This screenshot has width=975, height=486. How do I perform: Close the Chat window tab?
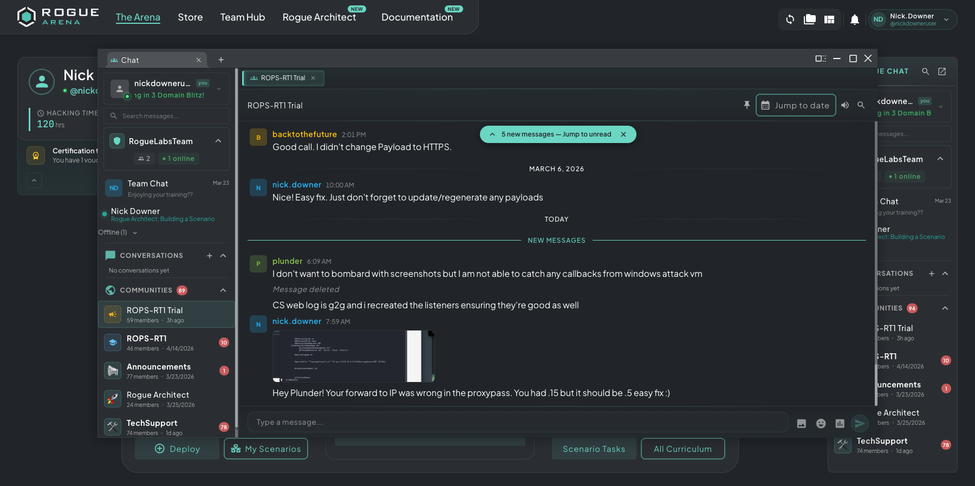coord(199,60)
